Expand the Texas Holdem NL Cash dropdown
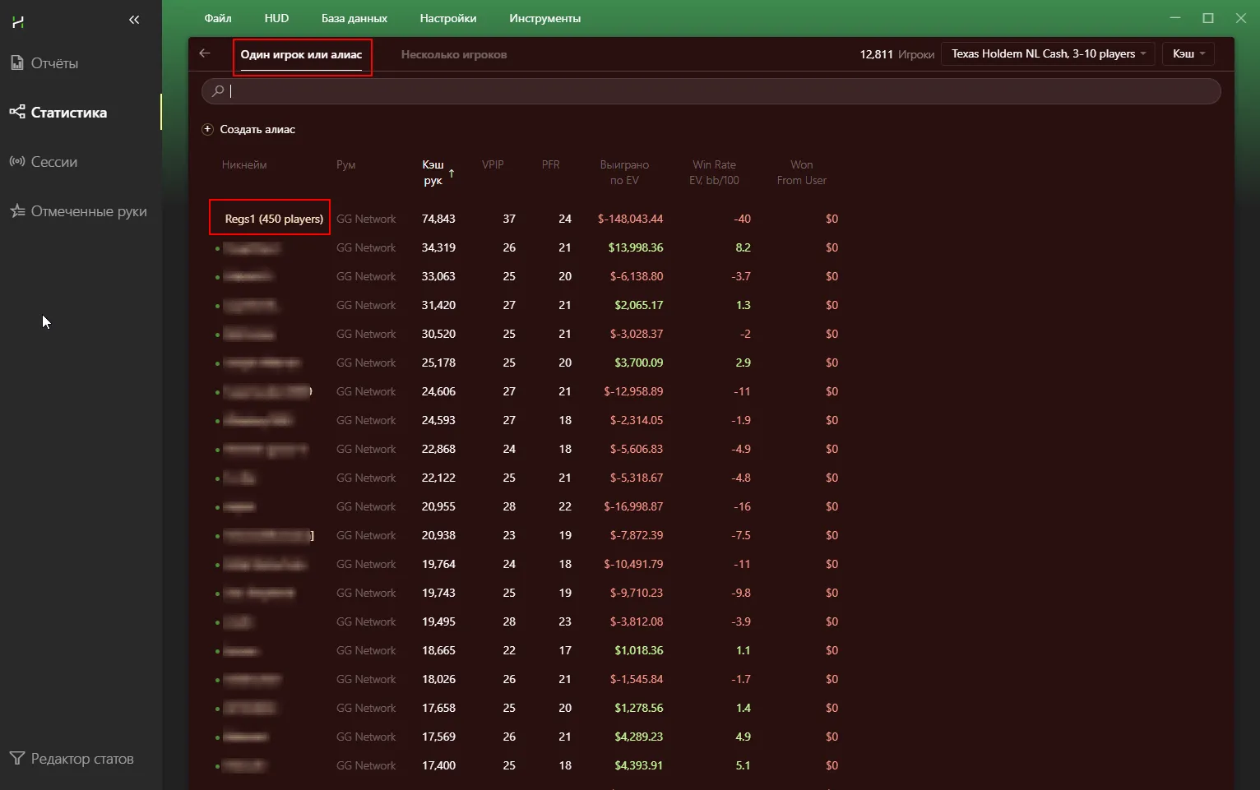 tap(1048, 53)
